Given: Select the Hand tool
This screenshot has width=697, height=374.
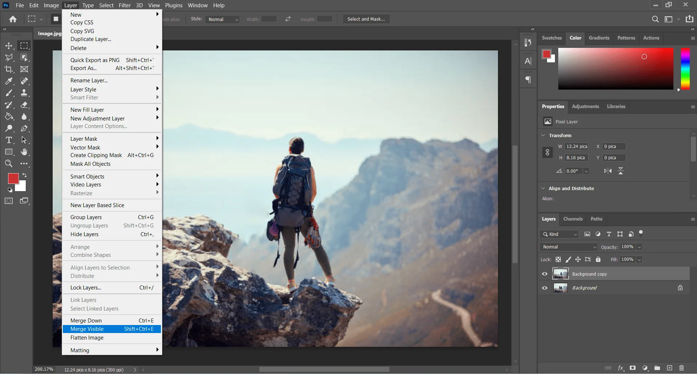Looking at the screenshot, I should click(x=24, y=152).
